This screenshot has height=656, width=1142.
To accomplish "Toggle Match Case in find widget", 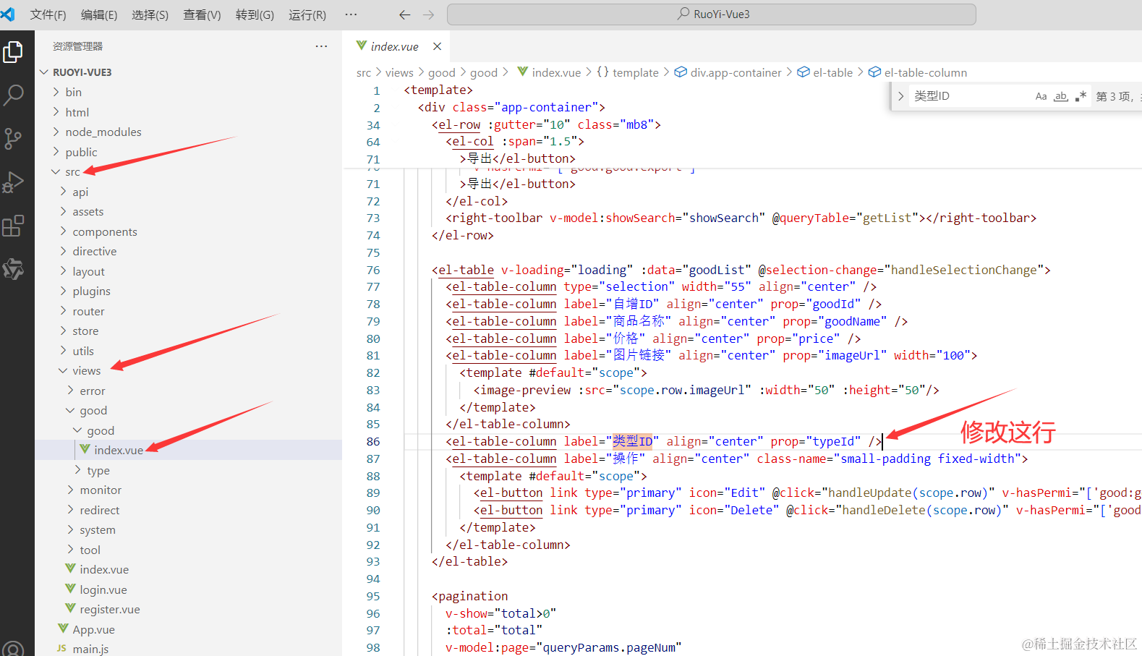I will tap(1041, 96).
